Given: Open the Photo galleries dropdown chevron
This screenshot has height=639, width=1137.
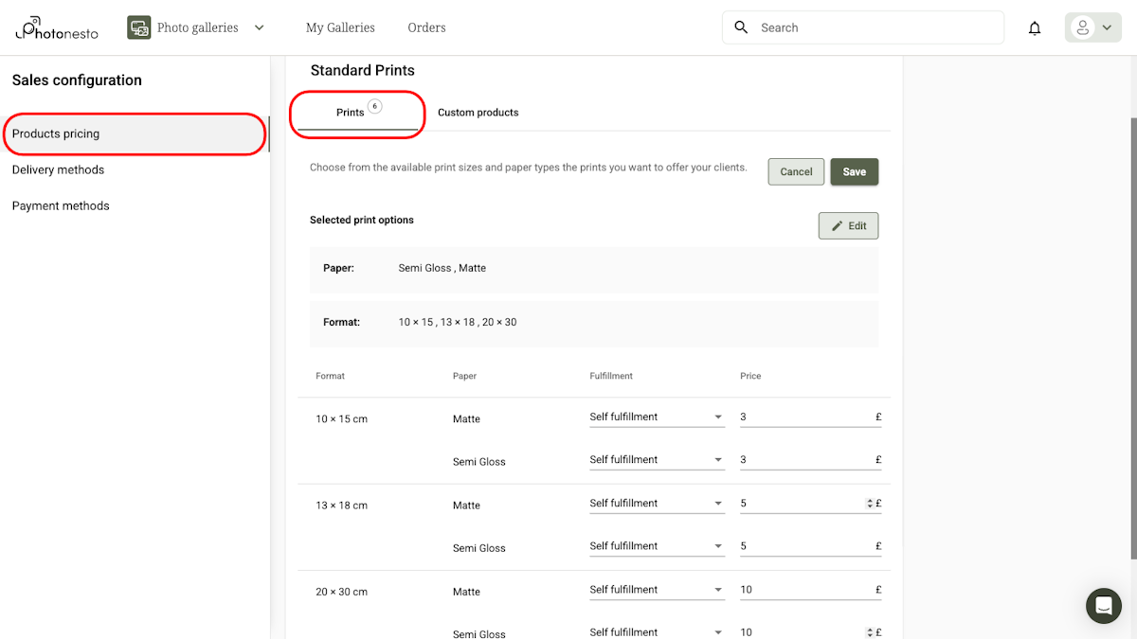Looking at the screenshot, I should coord(259,27).
